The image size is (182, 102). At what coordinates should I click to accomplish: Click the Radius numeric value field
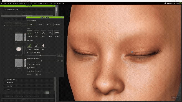[59, 61]
